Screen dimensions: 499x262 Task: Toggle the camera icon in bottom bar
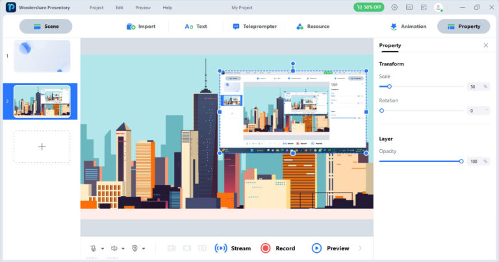tap(134, 248)
